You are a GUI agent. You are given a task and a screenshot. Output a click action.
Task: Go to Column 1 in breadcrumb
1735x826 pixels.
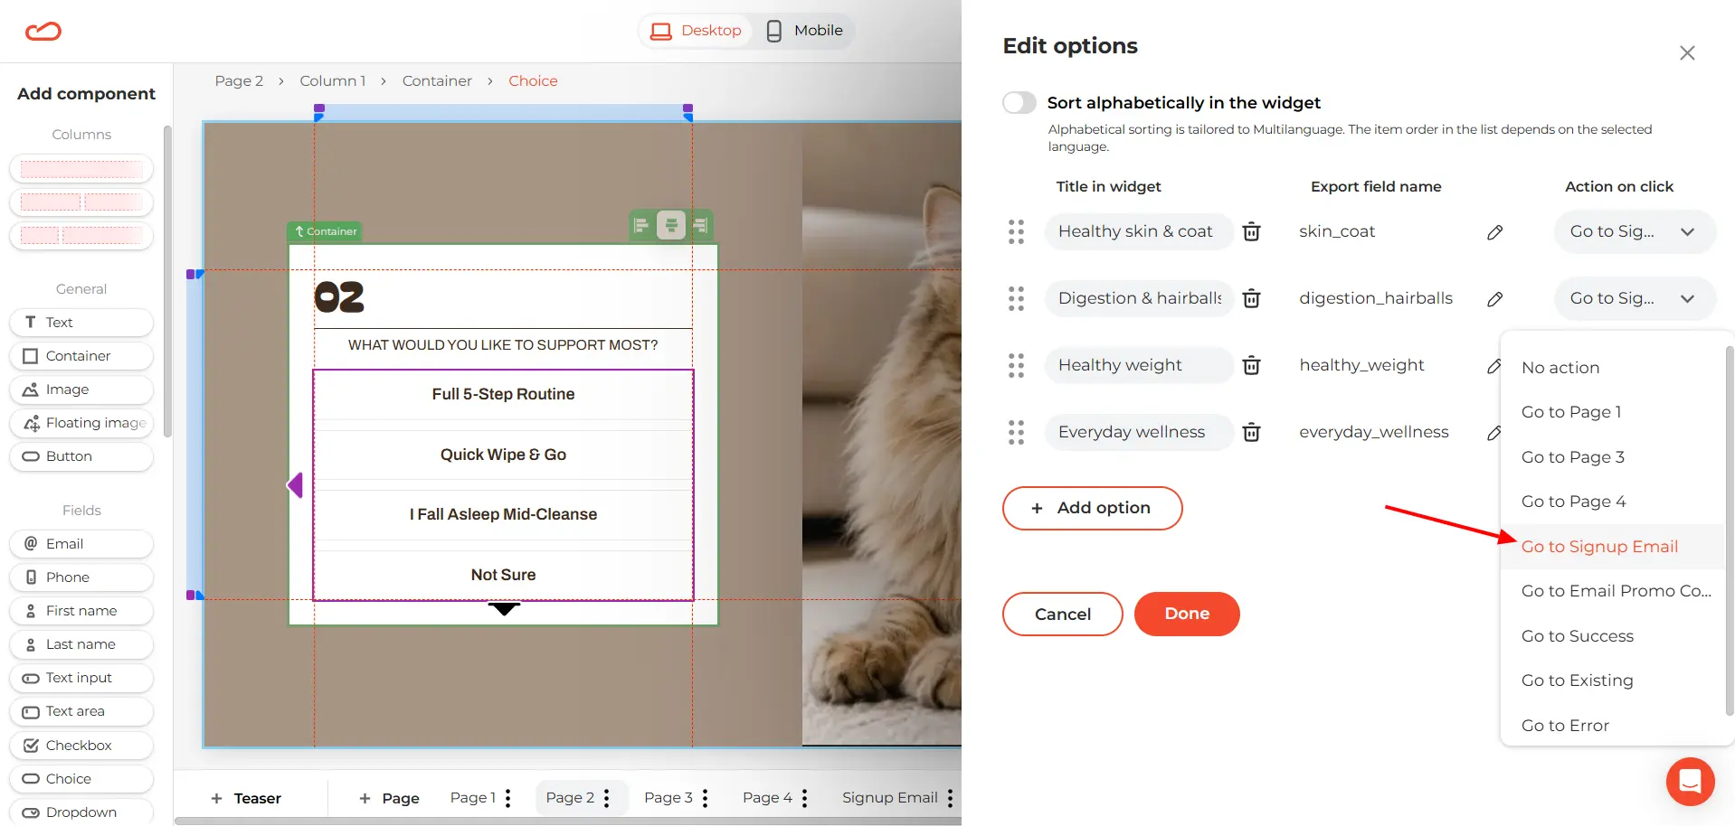(333, 81)
